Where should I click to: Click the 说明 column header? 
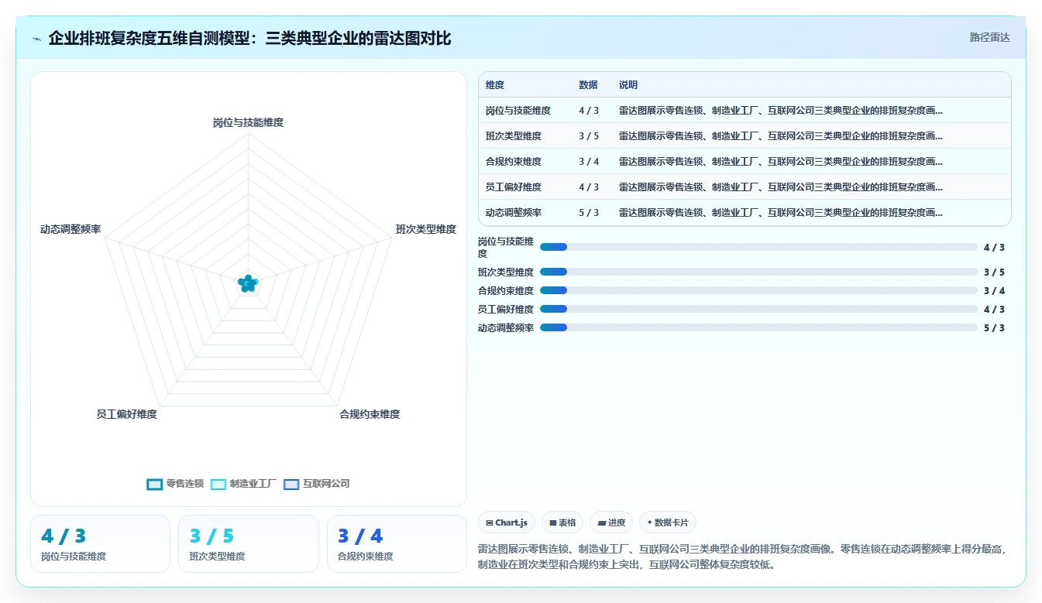[x=628, y=85]
